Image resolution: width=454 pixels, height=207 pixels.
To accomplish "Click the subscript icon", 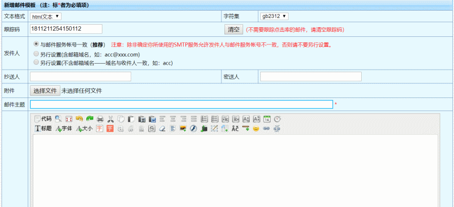I will [246, 119].
